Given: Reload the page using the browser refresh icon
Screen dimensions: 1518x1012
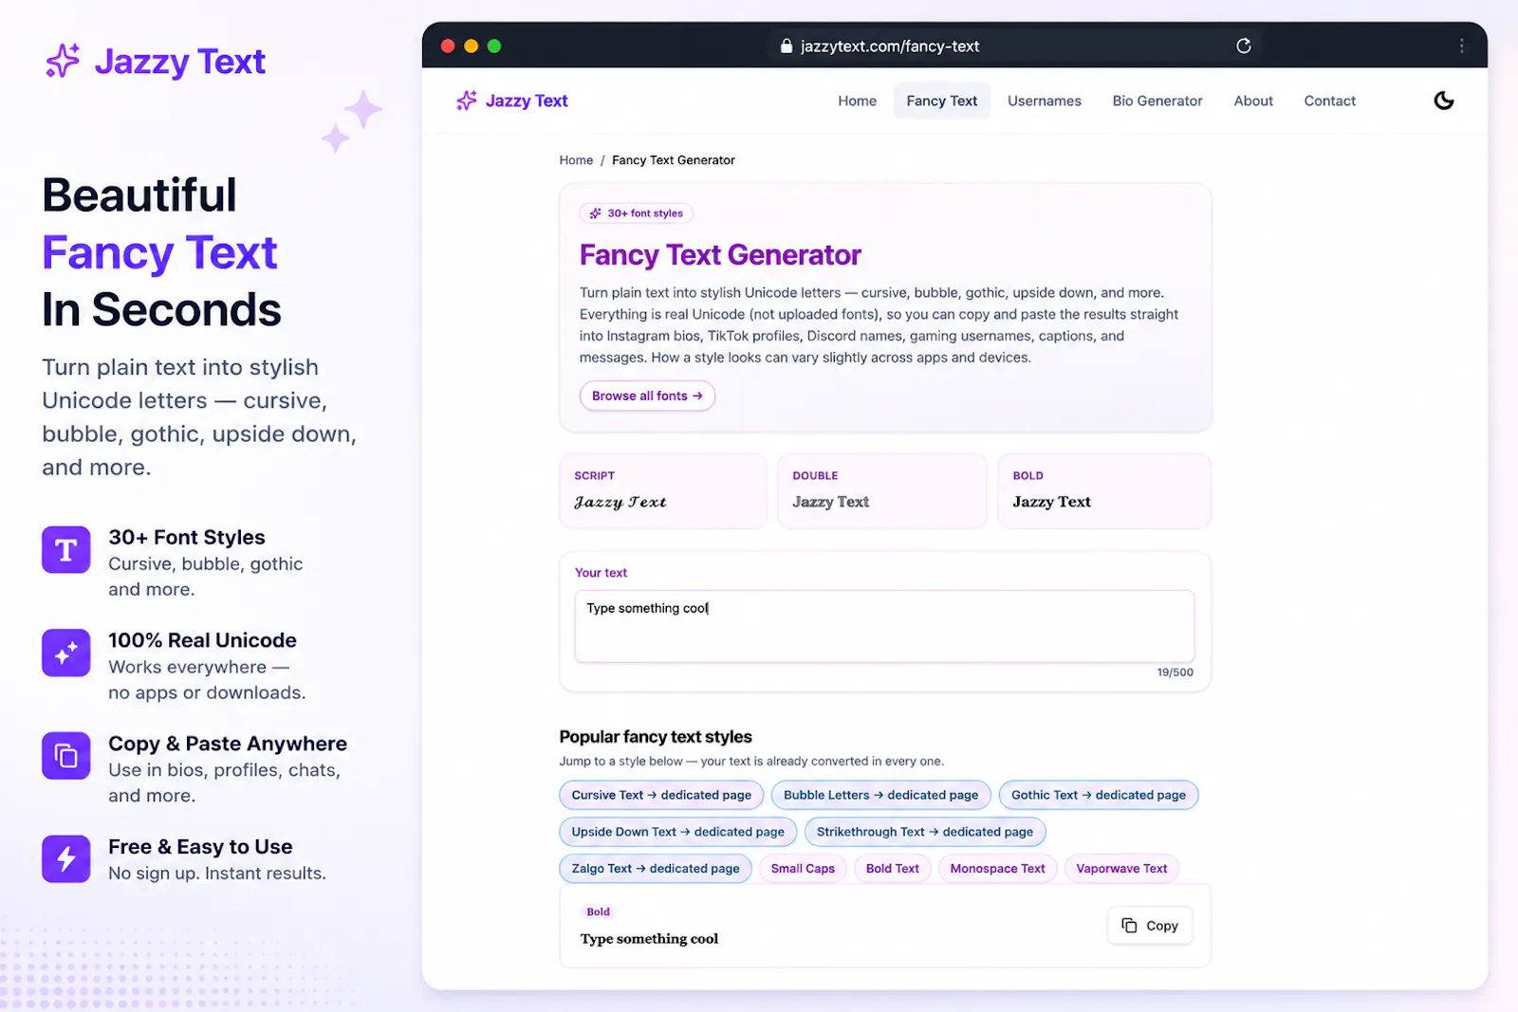Looking at the screenshot, I should pyautogui.click(x=1243, y=46).
